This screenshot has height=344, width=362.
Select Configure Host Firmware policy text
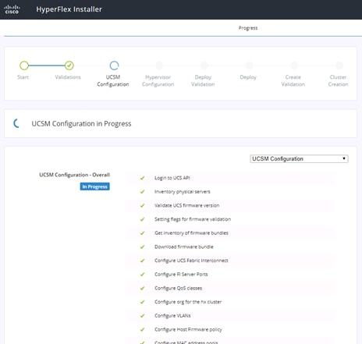(188, 330)
